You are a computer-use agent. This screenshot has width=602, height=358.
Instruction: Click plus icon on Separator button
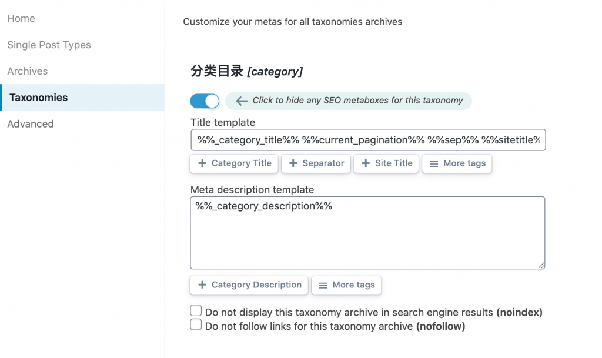[x=293, y=163]
